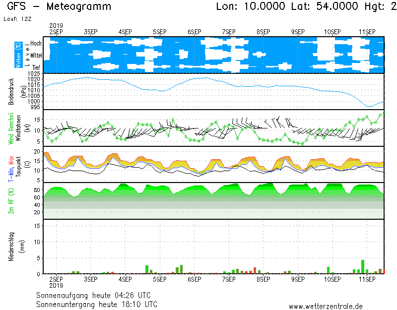This screenshot has width=397, height=310.
Task: Click '8SEP' on the bottom date axis
Action: click(x=264, y=279)
